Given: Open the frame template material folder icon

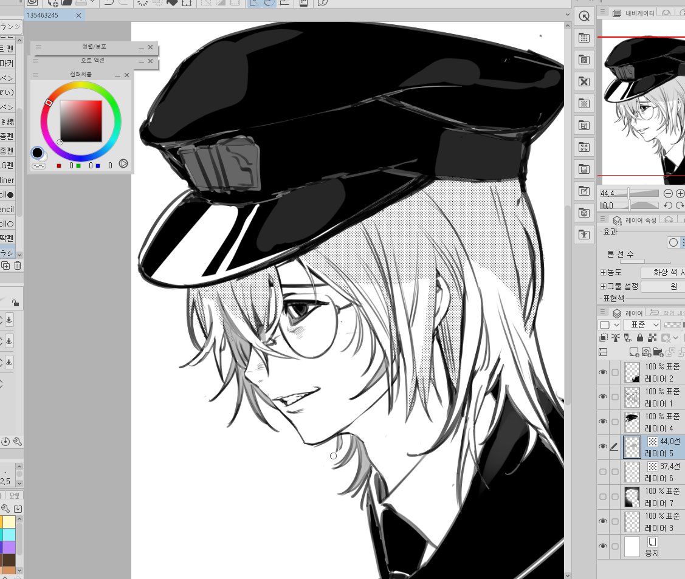Looking at the screenshot, I should coord(584,125).
